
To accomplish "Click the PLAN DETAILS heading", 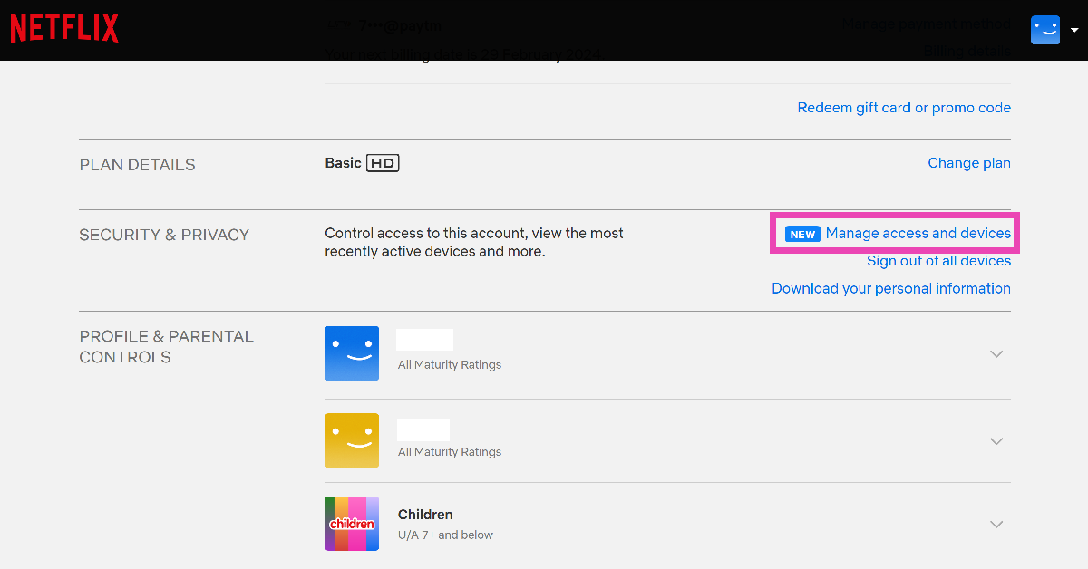I will 137,165.
